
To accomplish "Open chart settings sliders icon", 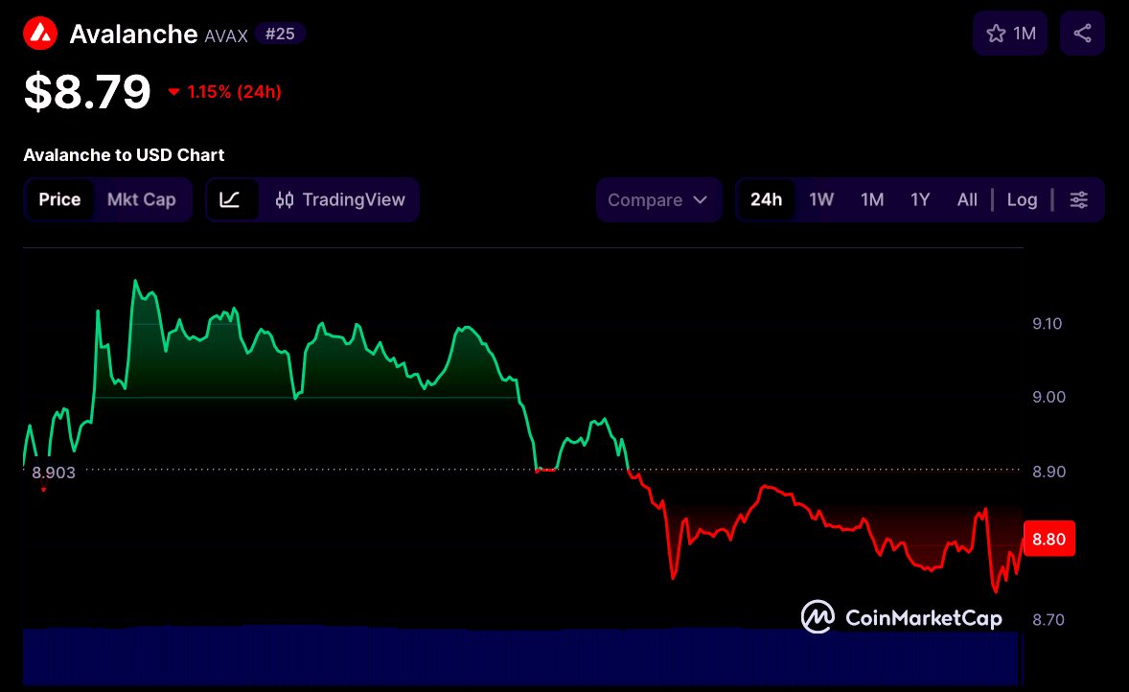I will point(1078,199).
